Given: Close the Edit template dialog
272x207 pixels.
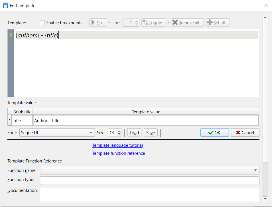Looking at the screenshot, I should tap(266, 5).
